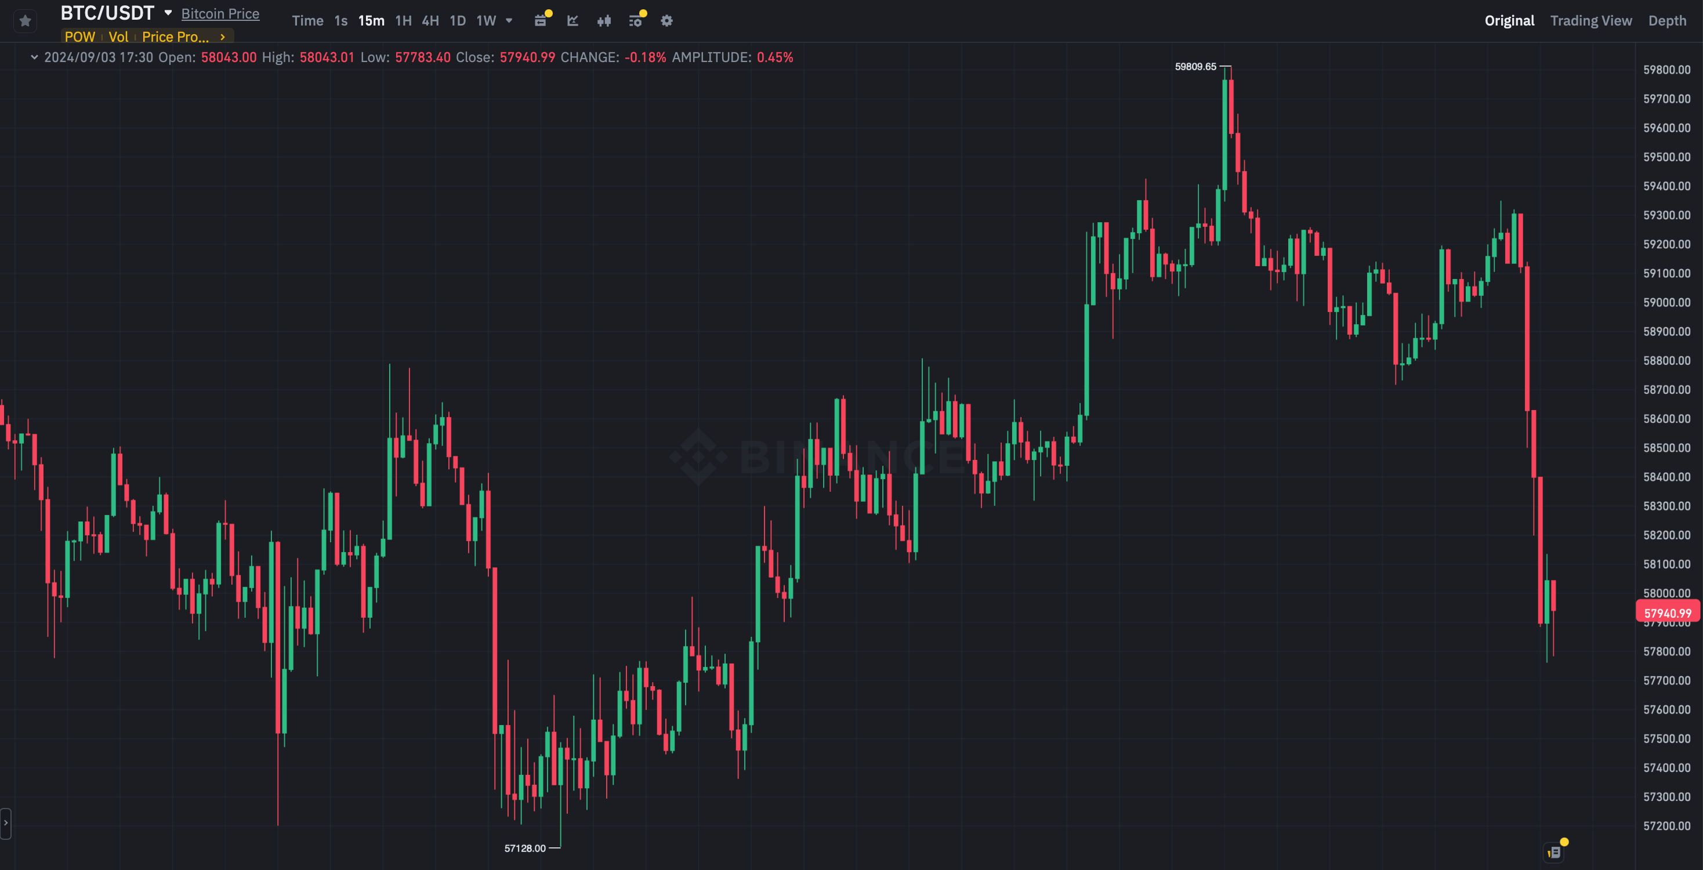Select the Time chart interval
The width and height of the screenshot is (1703, 870).
[x=307, y=20]
